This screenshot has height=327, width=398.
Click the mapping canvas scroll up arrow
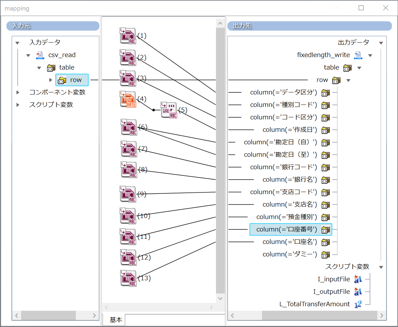pyautogui.click(x=220, y=24)
